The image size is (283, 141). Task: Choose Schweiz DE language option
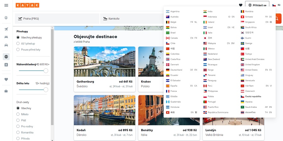[x=270, y=17]
